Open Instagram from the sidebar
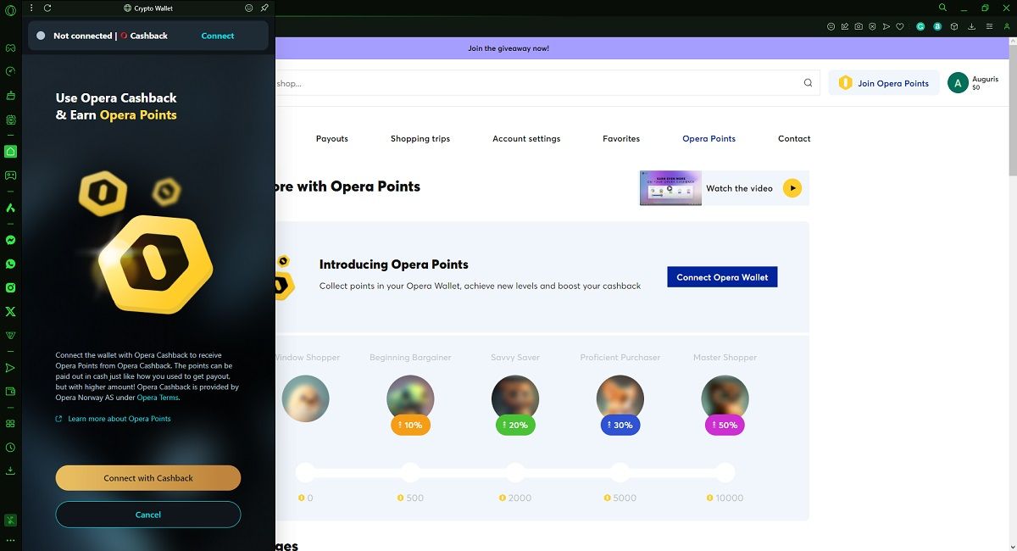 pos(10,287)
